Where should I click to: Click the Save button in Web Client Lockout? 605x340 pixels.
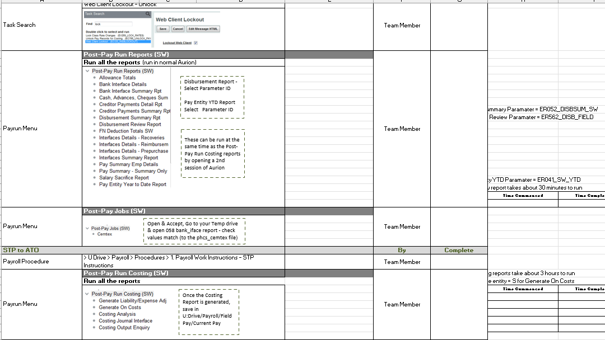click(x=163, y=29)
